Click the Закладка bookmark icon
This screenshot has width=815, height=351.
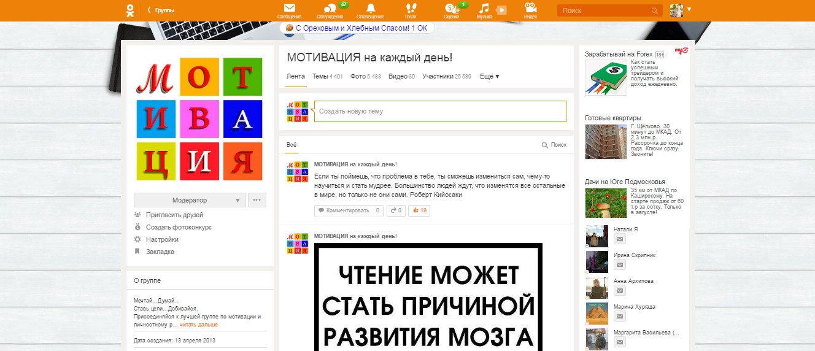(137, 252)
